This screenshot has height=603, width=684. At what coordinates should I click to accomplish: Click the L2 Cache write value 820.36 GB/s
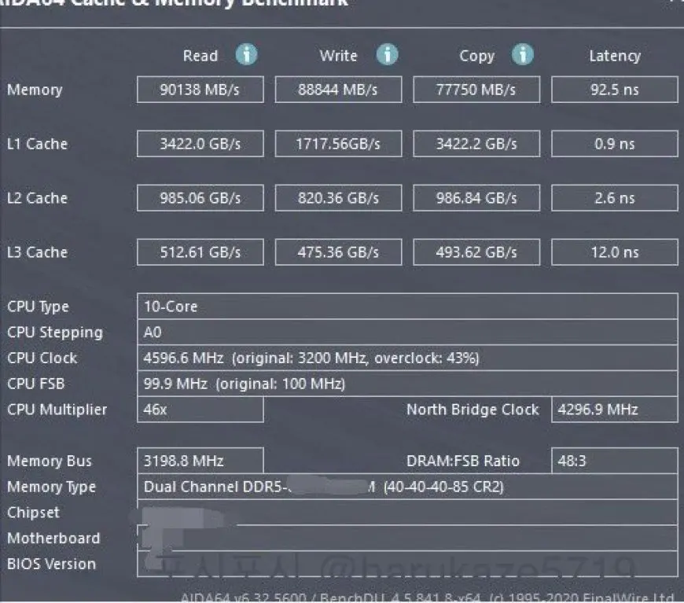338,197
